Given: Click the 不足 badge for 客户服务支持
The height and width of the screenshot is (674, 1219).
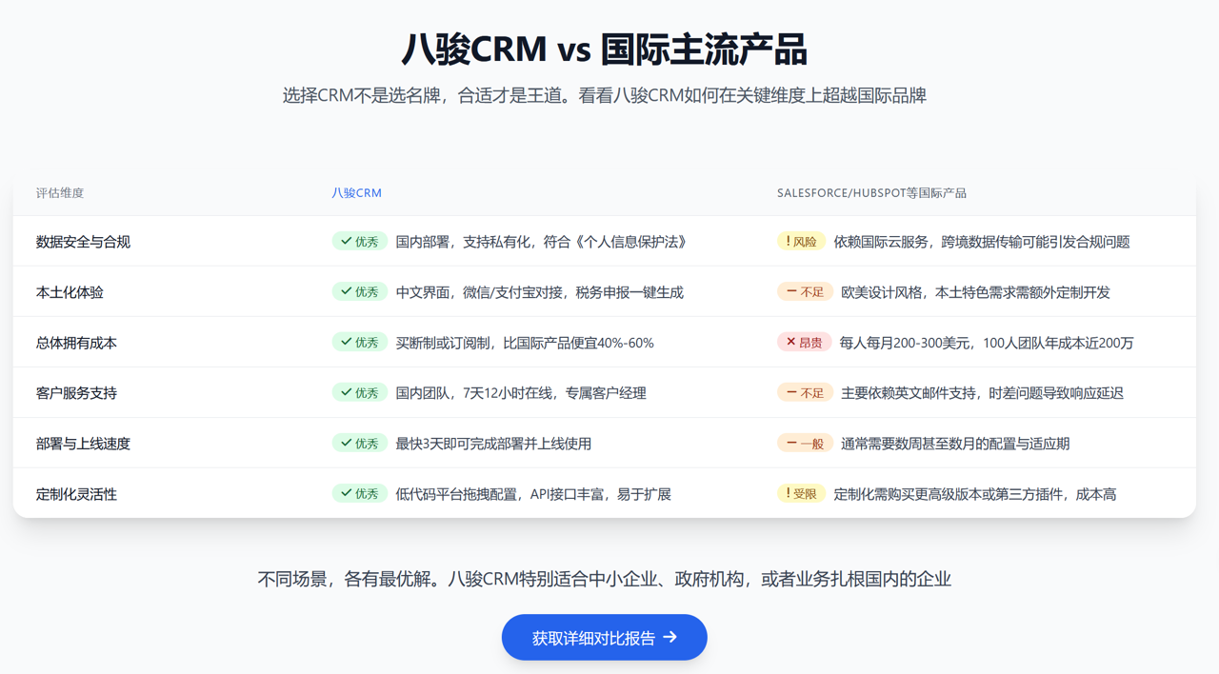Looking at the screenshot, I should coord(805,392).
